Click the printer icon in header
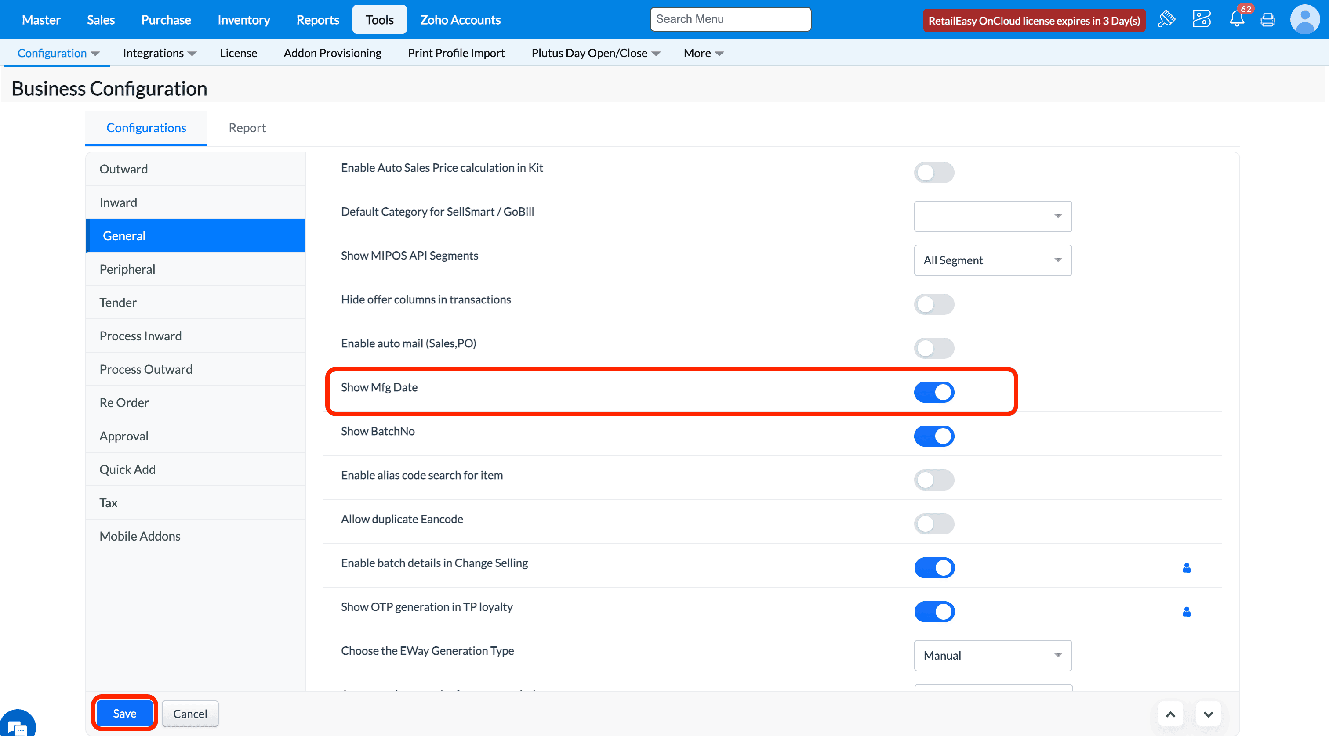The width and height of the screenshot is (1329, 736). coord(1267,20)
